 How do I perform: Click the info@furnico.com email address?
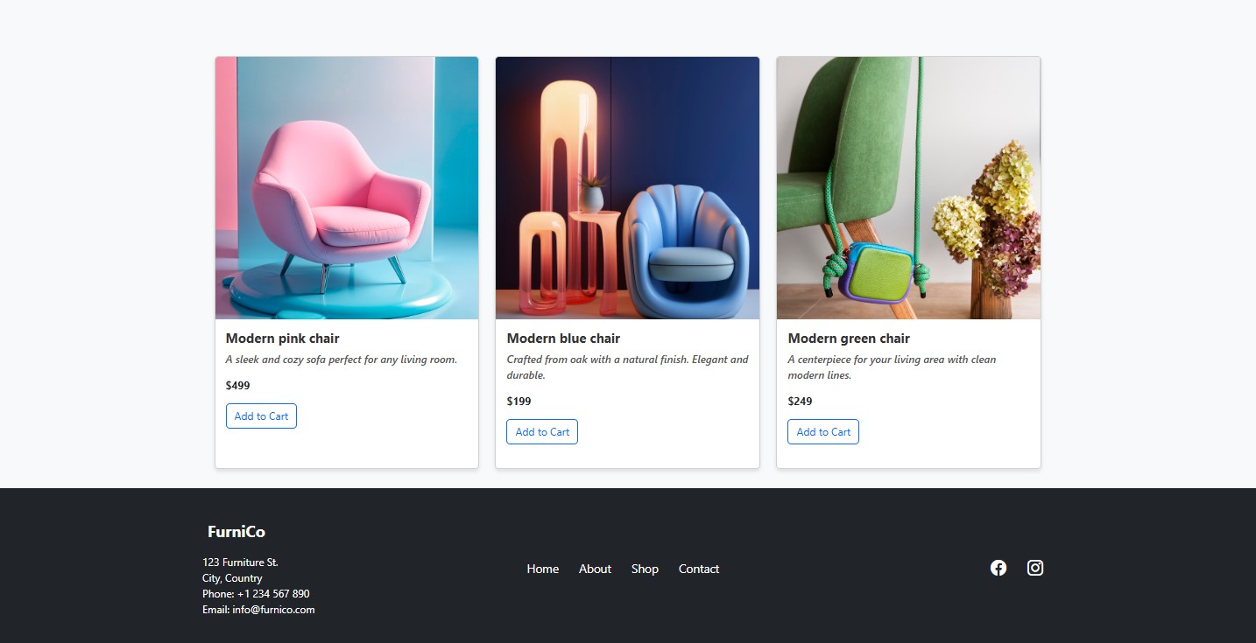(x=273, y=610)
